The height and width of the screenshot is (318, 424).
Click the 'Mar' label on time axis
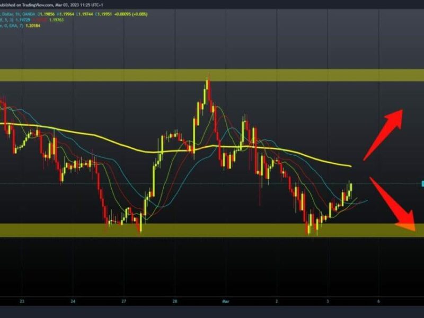click(224, 301)
